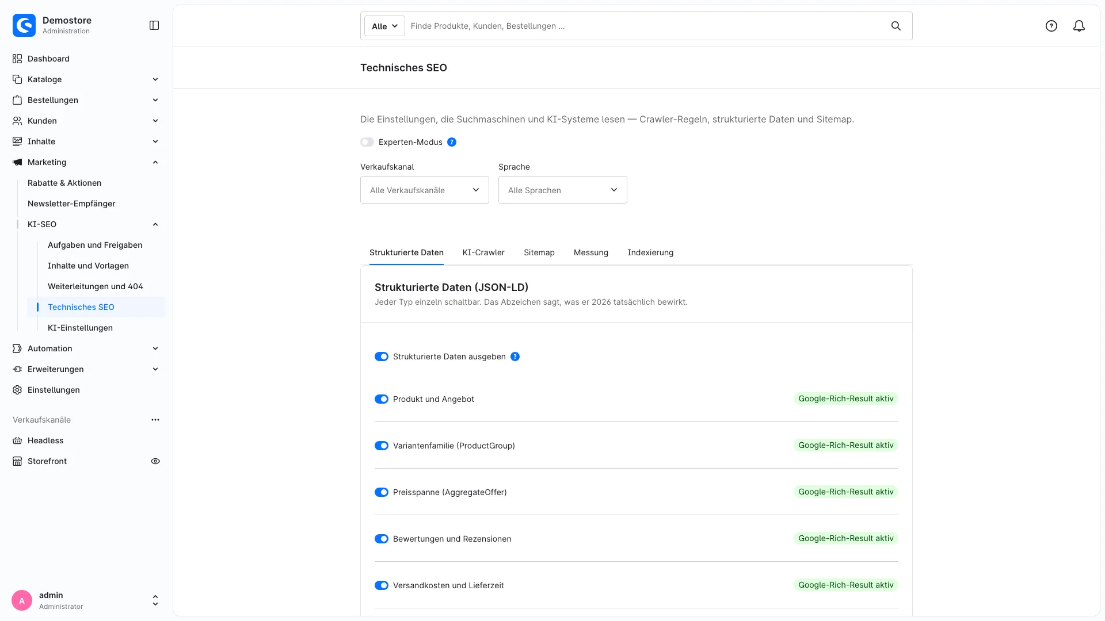Open the Alle search scope dropdown
The height and width of the screenshot is (621, 1105).
pos(384,26)
